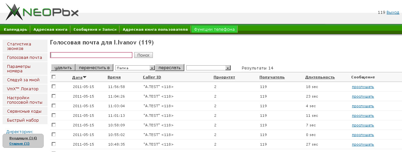Click the Сообщение column header
402x152 pixels.
click(x=363, y=77)
